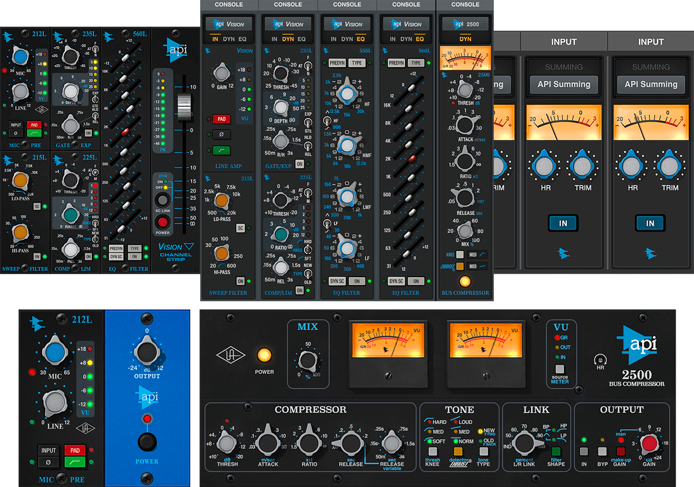
Task: Toggle SC LINK button on Vision Channel Strip
Action: pos(164,200)
